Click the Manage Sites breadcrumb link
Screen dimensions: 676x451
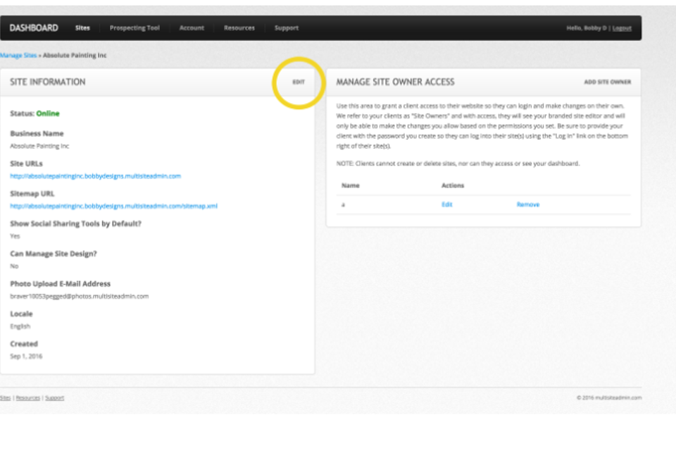(x=18, y=55)
